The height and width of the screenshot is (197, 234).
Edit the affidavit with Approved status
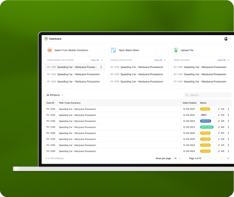221,121
